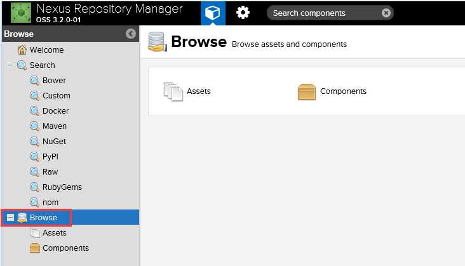Open Custom search
This screenshot has height=266, width=465.
[x=57, y=96]
